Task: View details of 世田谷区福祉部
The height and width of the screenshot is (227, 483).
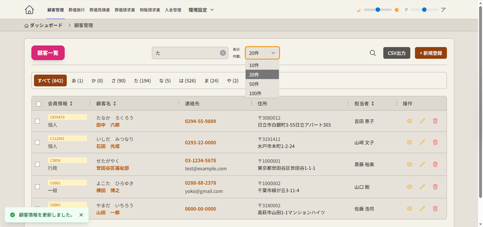Action: click(x=410, y=164)
